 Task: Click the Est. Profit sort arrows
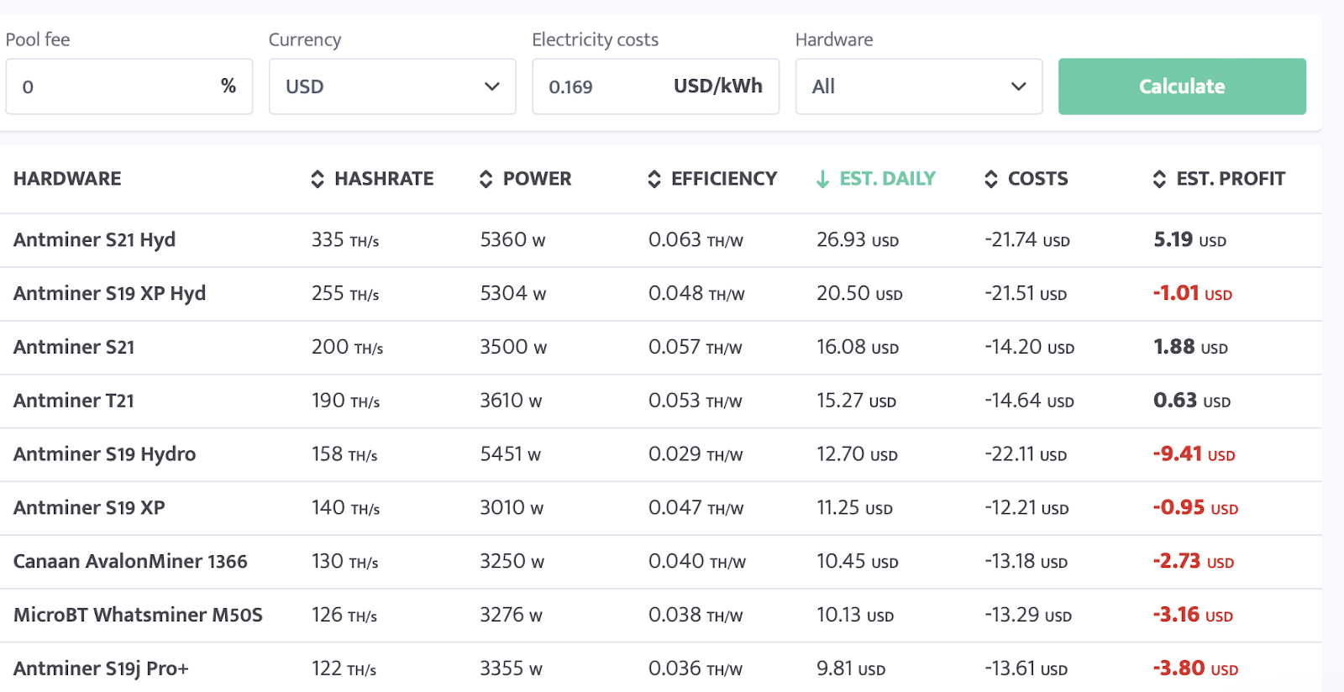pyautogui.click(x=1159, y=179)
